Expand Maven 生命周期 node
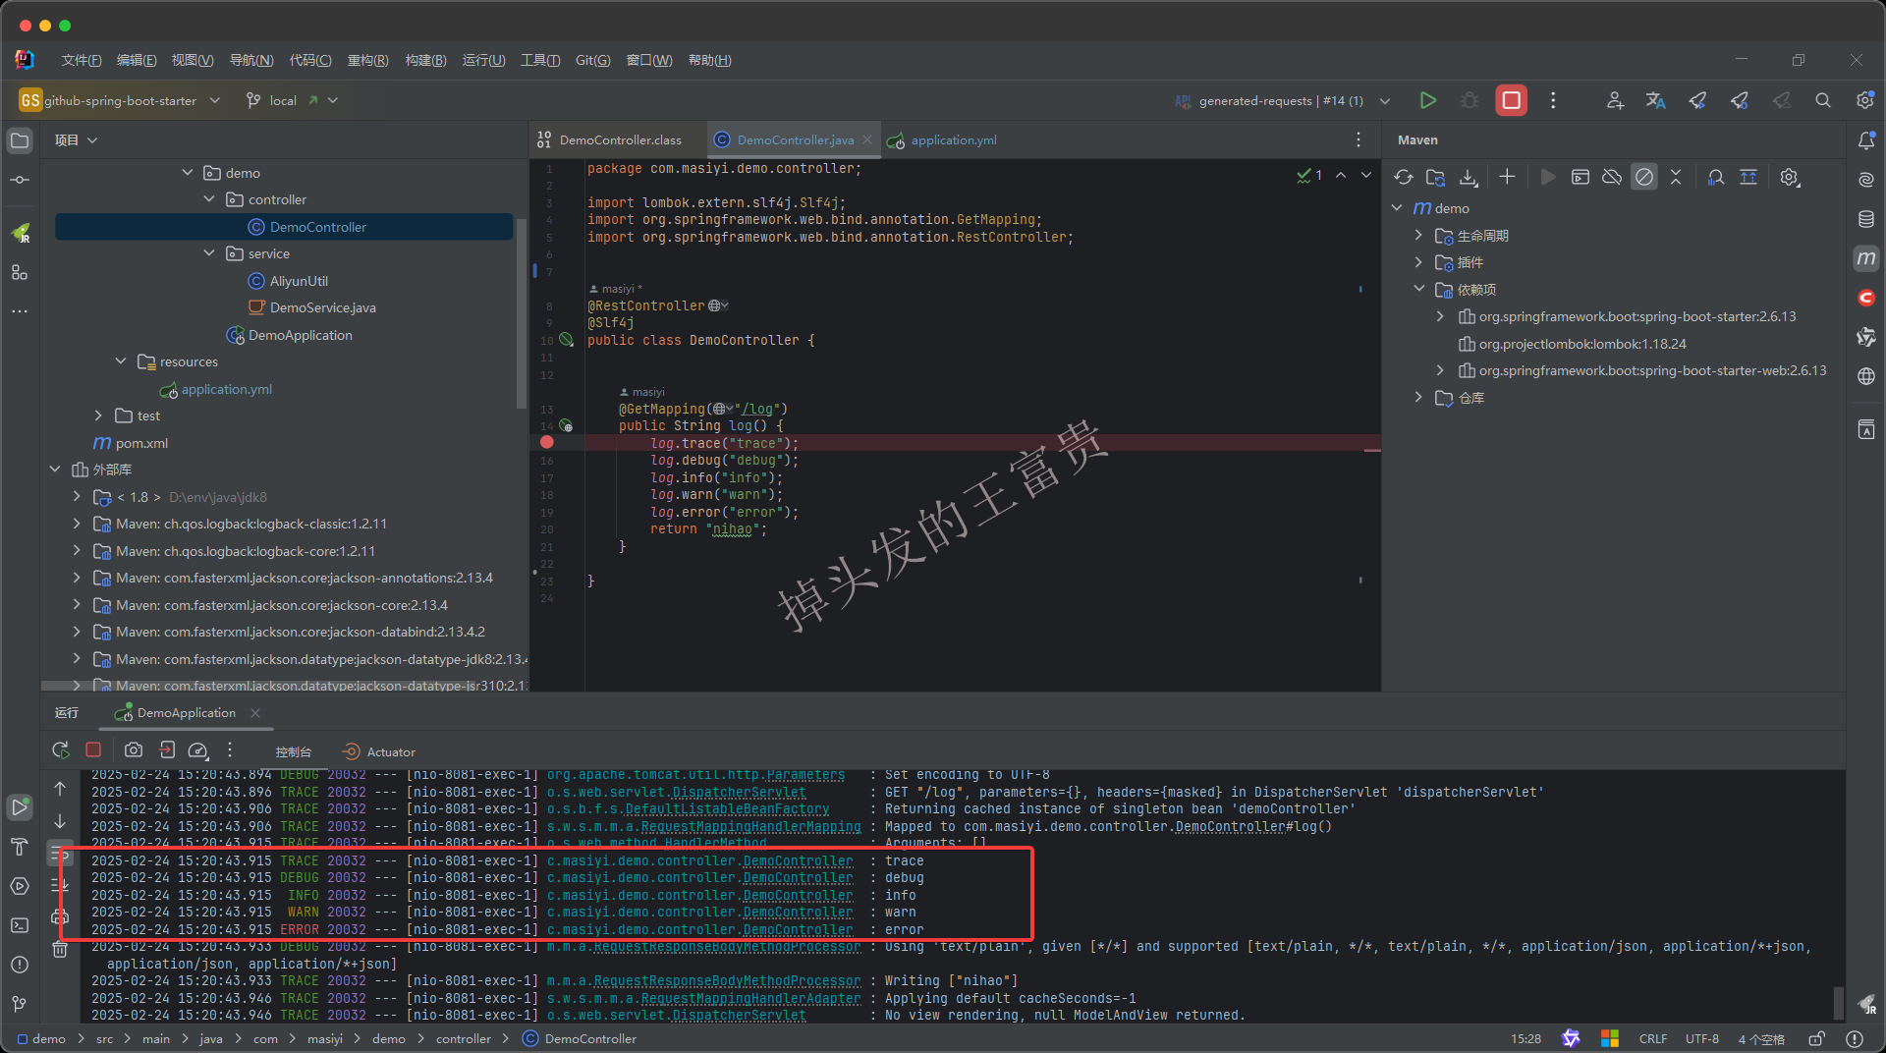 click(x=1418, y=236)
